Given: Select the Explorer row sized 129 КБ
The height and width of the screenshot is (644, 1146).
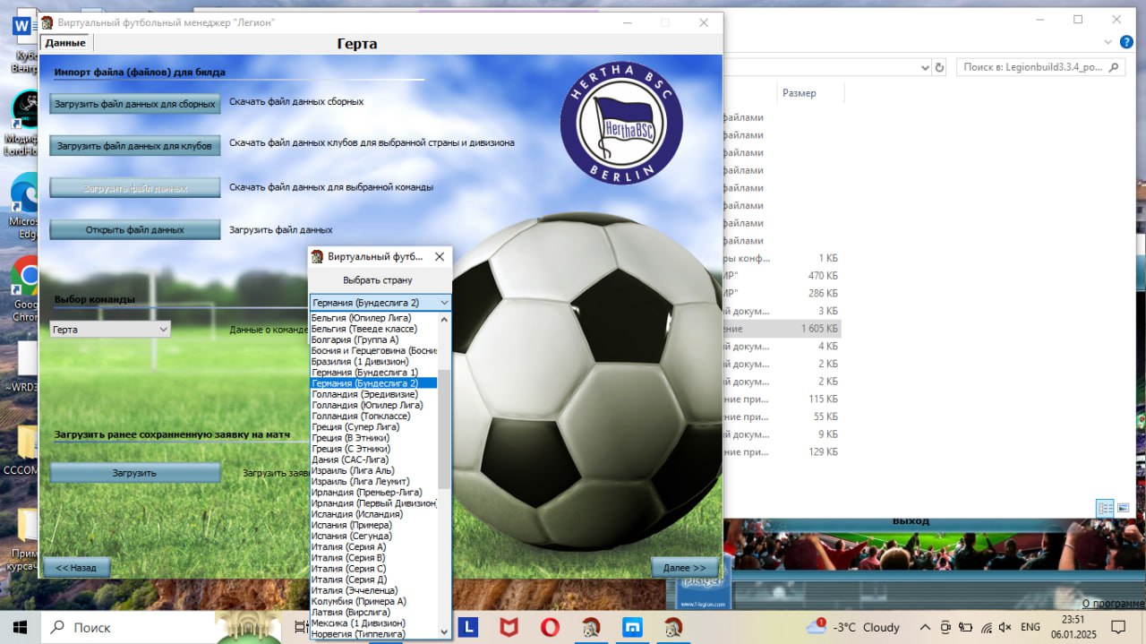Looking at the screenshot, I should coord(783,452).
